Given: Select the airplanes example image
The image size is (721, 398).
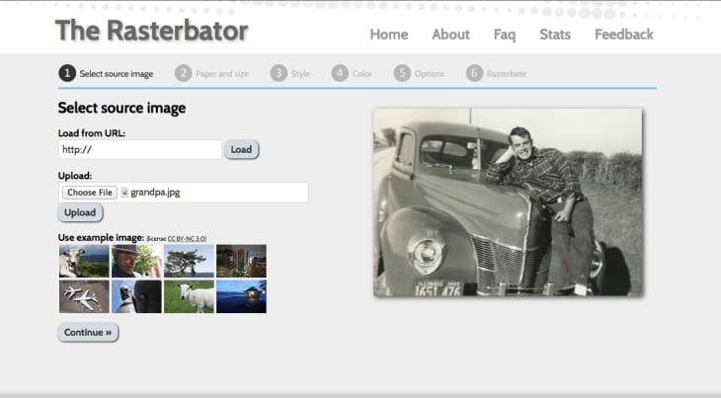Looking at the screenshot, I should coord(84,297).
